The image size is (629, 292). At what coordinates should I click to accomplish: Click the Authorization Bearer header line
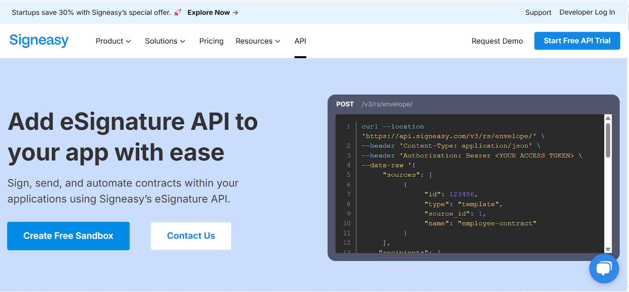click(472, 156)
